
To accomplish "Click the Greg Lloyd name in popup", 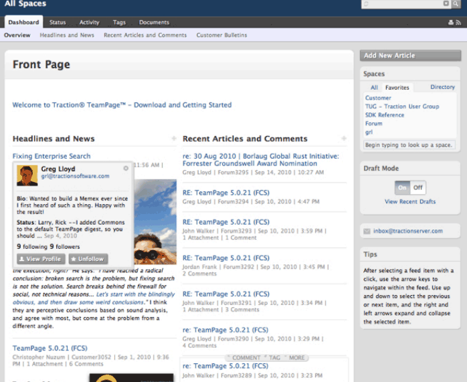I will tap(58, 169).
